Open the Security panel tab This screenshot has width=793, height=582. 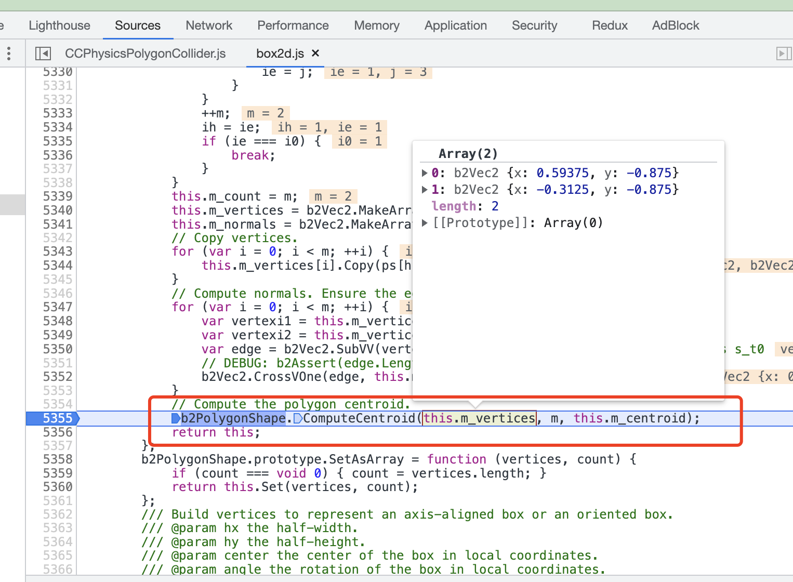534,25
